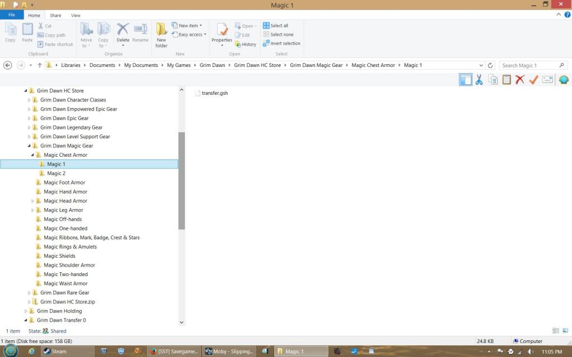Refresh the current folder view
572x357 pixels.
(490, 65)
